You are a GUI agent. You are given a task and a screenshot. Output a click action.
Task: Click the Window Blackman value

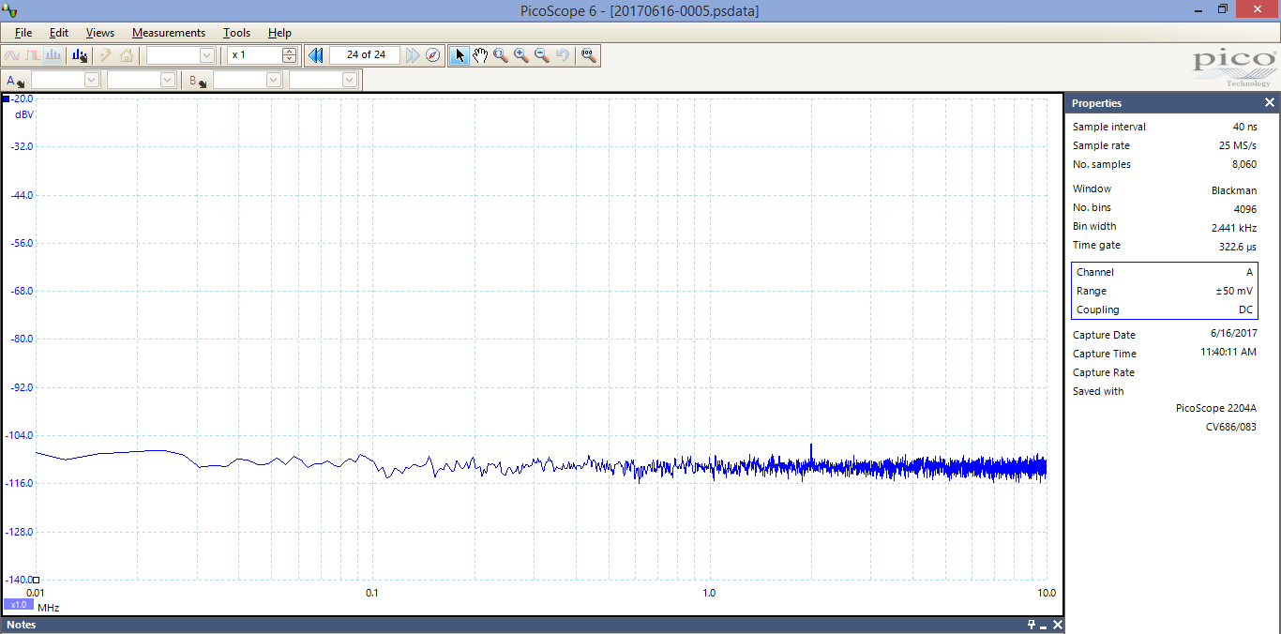[x=1234, y=190]
